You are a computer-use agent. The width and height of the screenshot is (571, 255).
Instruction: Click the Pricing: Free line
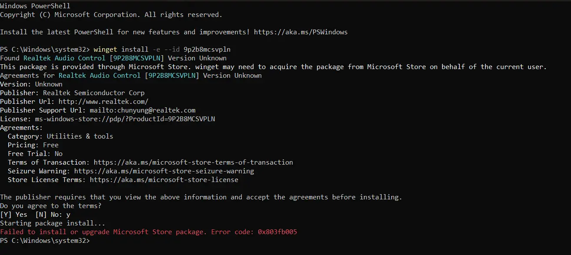33,145
